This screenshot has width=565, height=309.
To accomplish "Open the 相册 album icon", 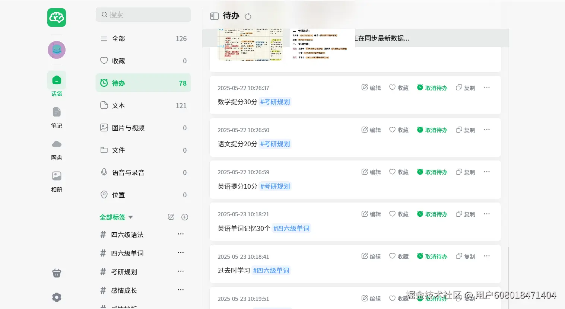I will pyautogui.click(x=57, y=176).
